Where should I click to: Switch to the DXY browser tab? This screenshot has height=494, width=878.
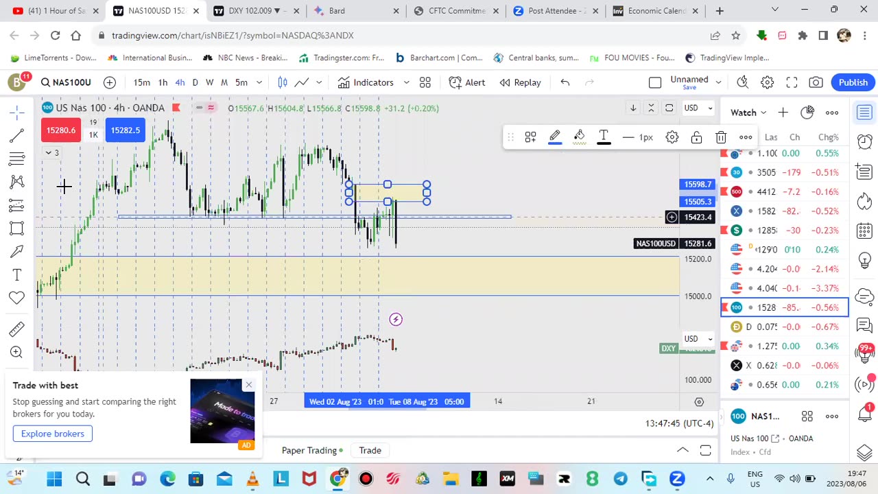(257, 10)
